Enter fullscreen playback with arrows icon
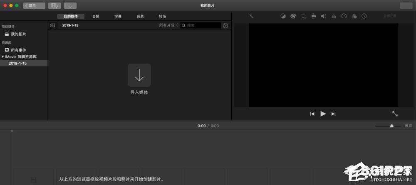Image resolution: width=416 pixels, height=185 pixels. [x=395, y=114]
